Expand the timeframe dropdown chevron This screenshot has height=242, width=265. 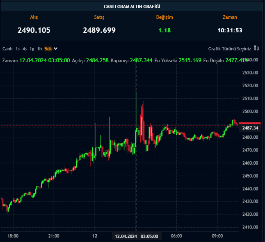coord(55,49)
